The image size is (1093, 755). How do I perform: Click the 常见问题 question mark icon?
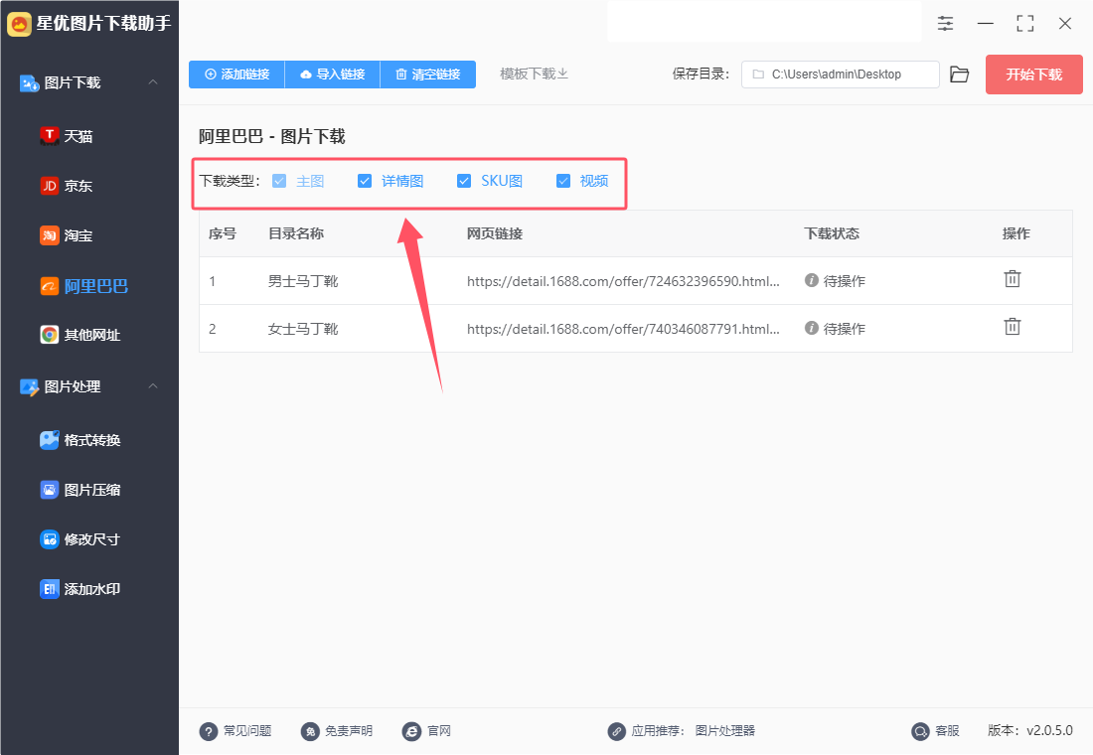tap(209, 731)
